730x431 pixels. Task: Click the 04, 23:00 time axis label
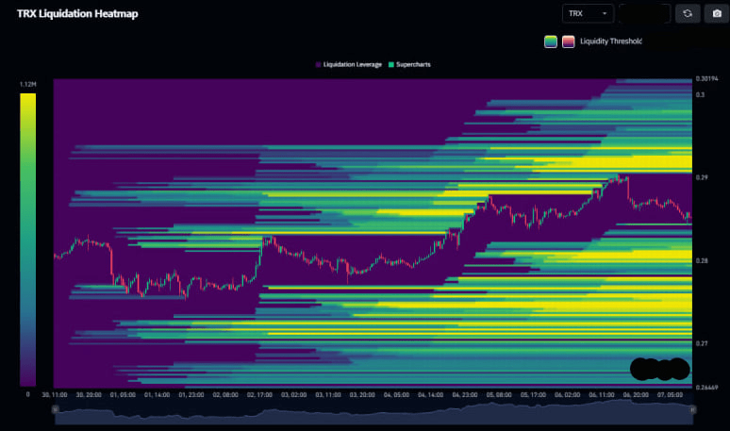point(464,397)
